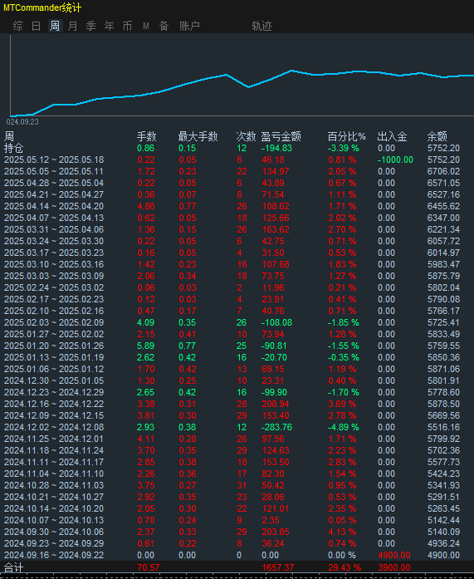Click the equity curve peak on chart

tap(291, 70)
